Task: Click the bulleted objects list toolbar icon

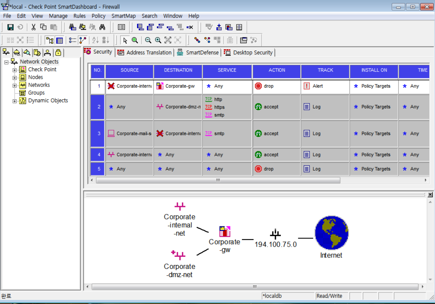Action: [x=73, y=40]
